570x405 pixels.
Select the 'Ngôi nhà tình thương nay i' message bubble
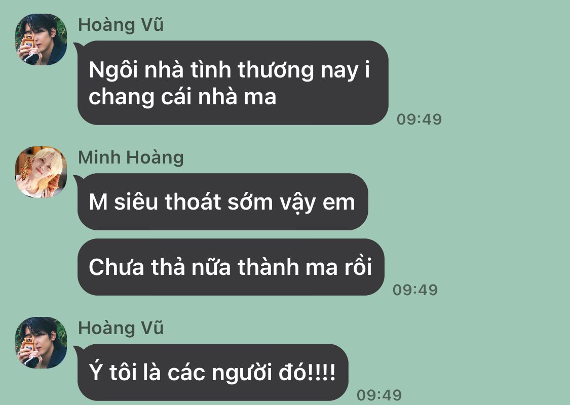(x=233, y=83)
